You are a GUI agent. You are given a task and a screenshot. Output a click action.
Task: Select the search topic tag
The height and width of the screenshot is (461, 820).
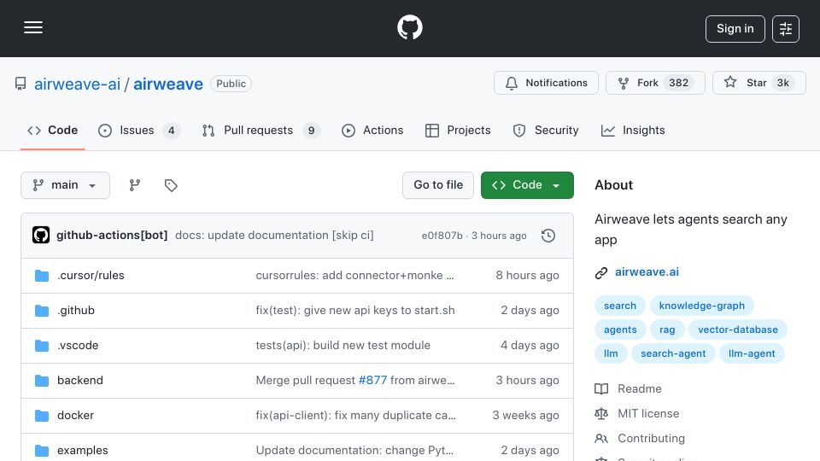pyautogui.click(x=620, y=306)
